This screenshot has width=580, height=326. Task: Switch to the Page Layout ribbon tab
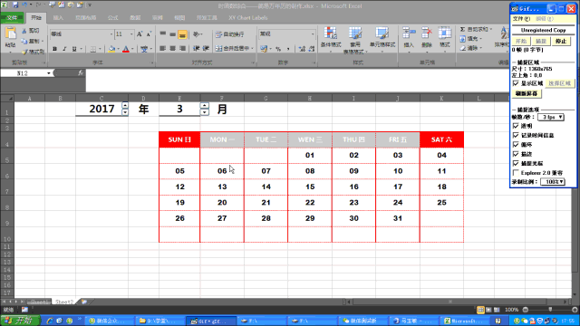[86, 18]
